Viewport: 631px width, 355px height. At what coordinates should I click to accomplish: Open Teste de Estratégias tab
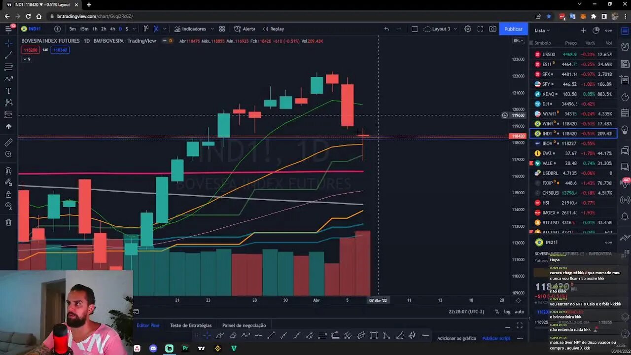pyautogui.click(x=191, y=325)
